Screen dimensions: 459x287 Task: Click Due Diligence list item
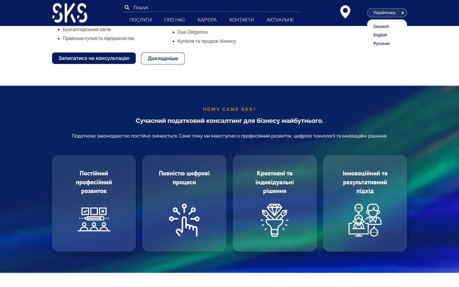pyautogui.click(x=193, y=32)
